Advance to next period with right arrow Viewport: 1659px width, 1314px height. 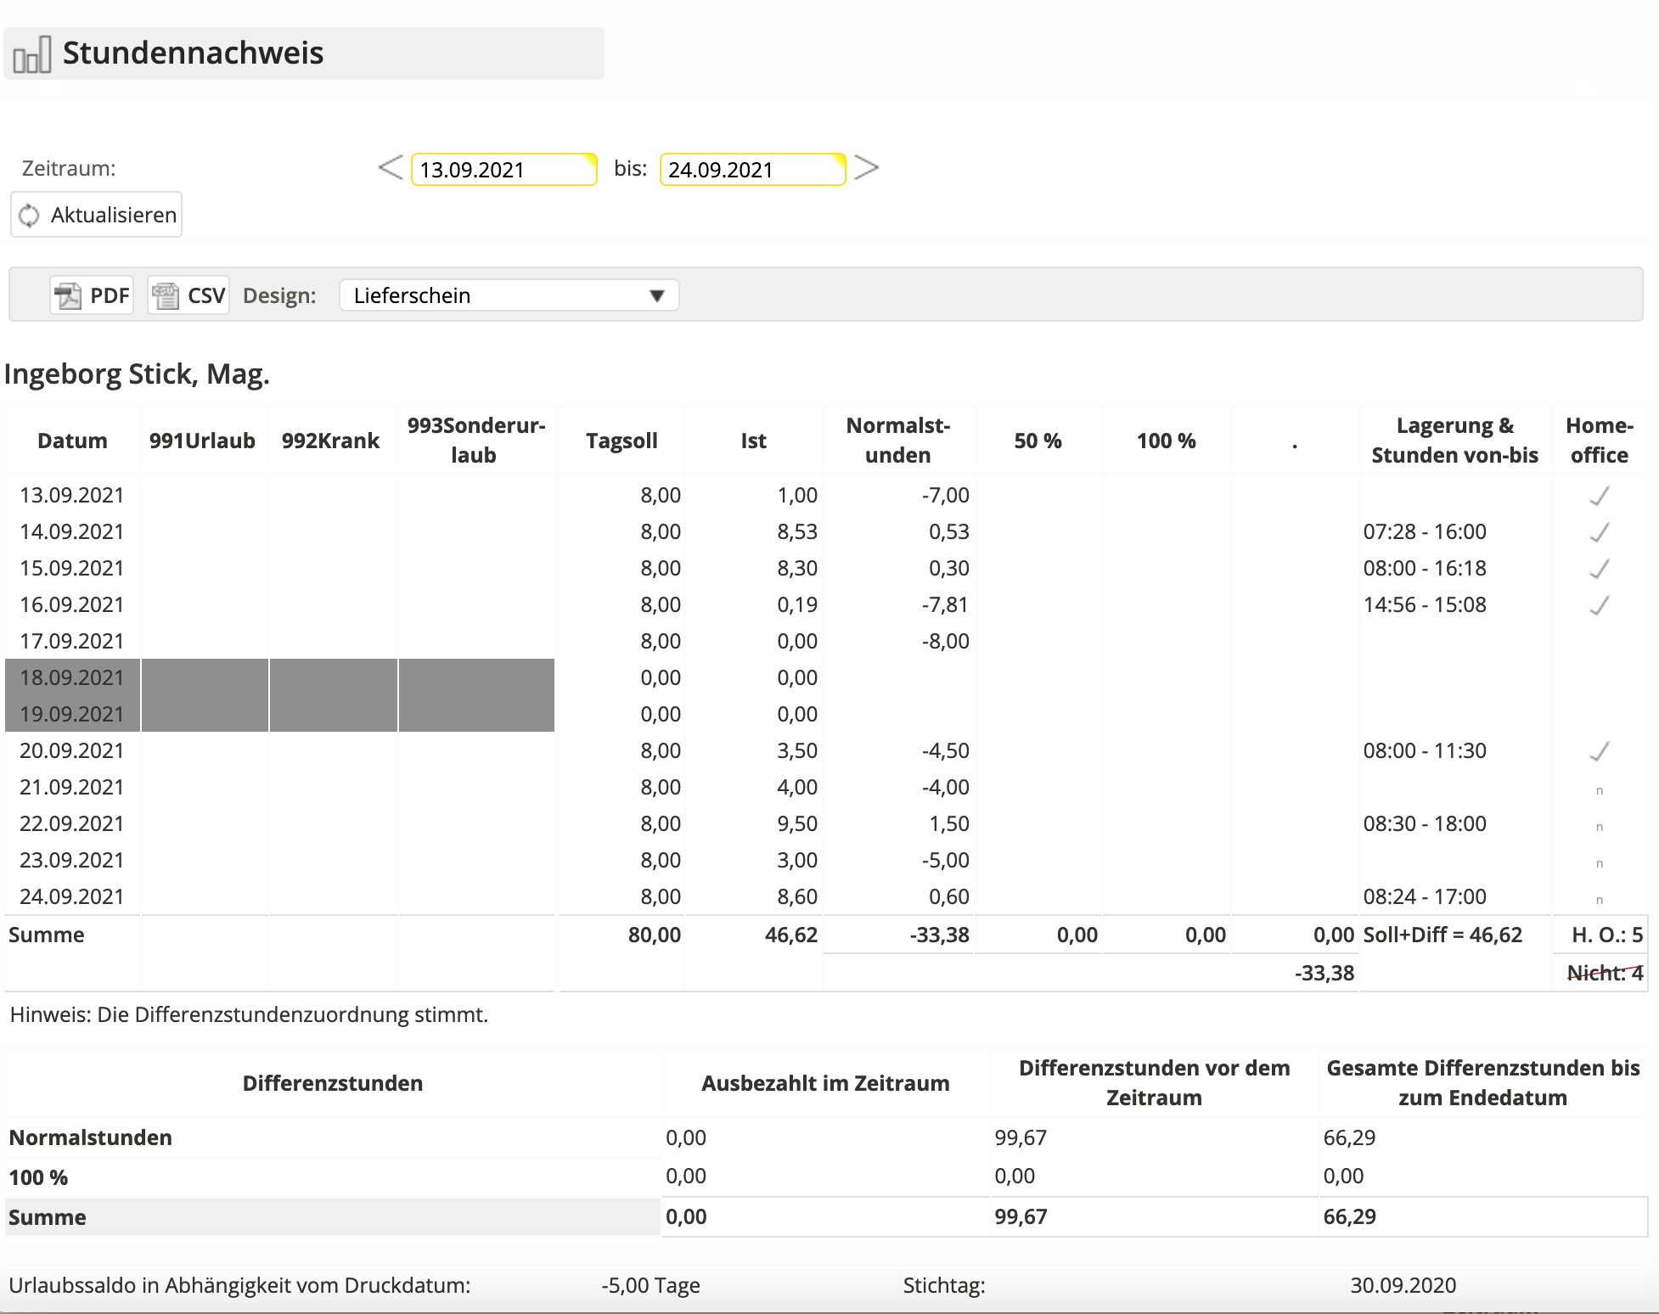pyautogui.click(x=866, y=167)
